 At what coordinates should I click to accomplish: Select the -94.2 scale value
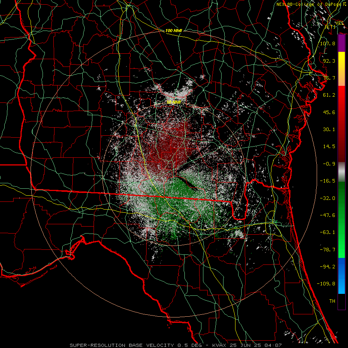tap(328, 267)
